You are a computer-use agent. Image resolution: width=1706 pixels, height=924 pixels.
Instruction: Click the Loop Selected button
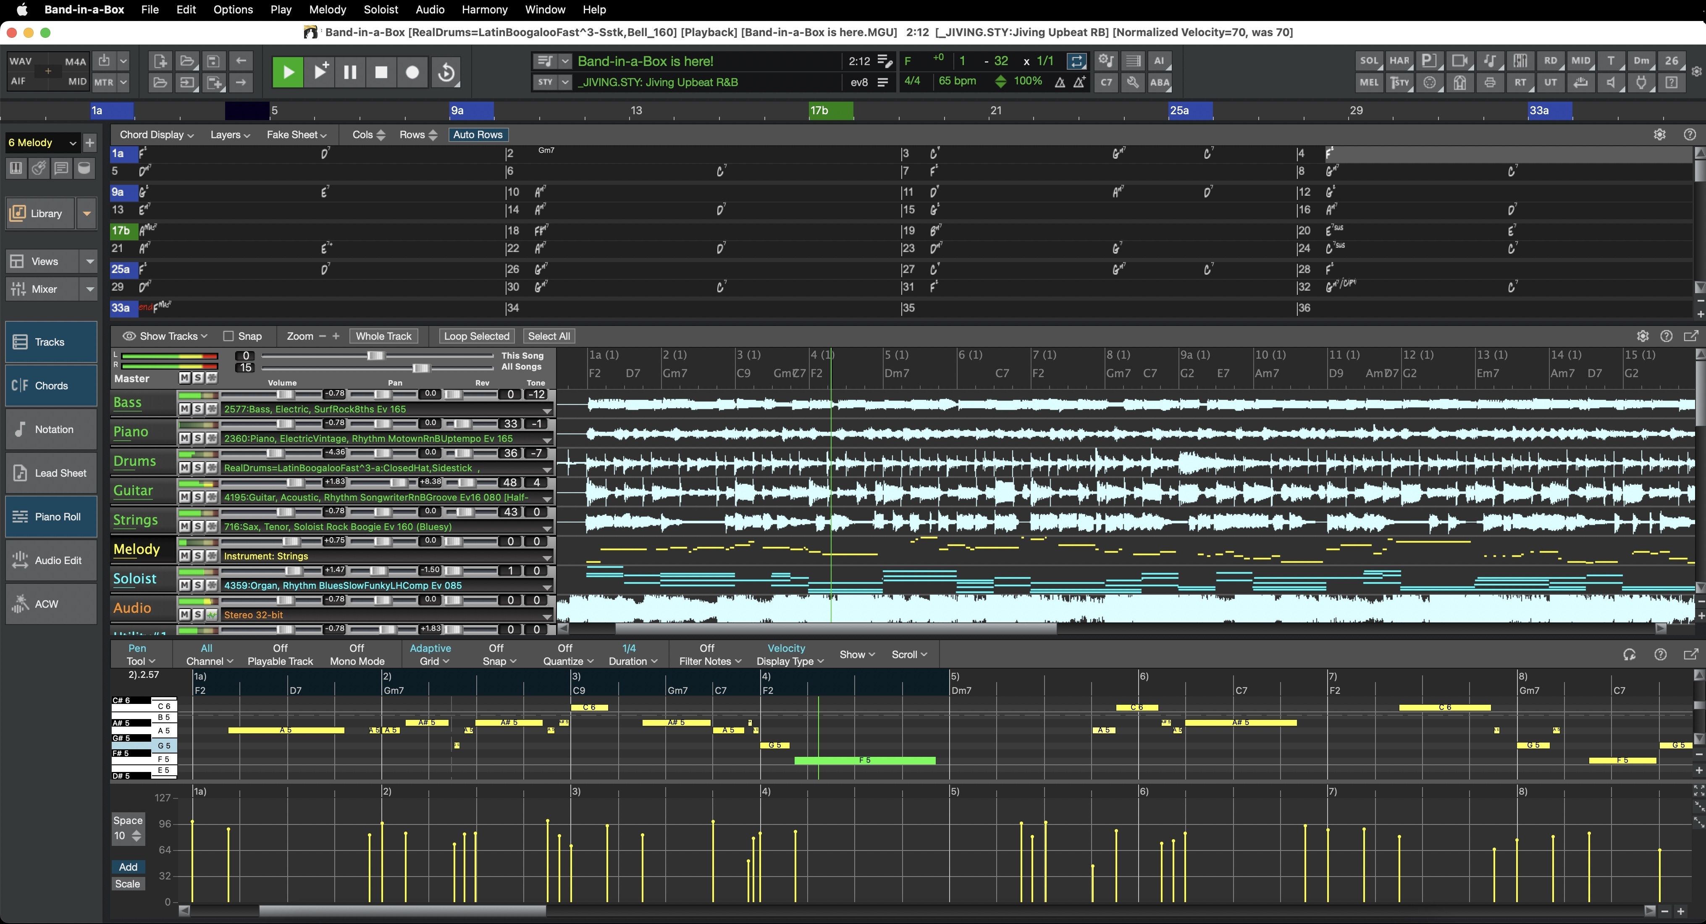(x=476, y=336)
